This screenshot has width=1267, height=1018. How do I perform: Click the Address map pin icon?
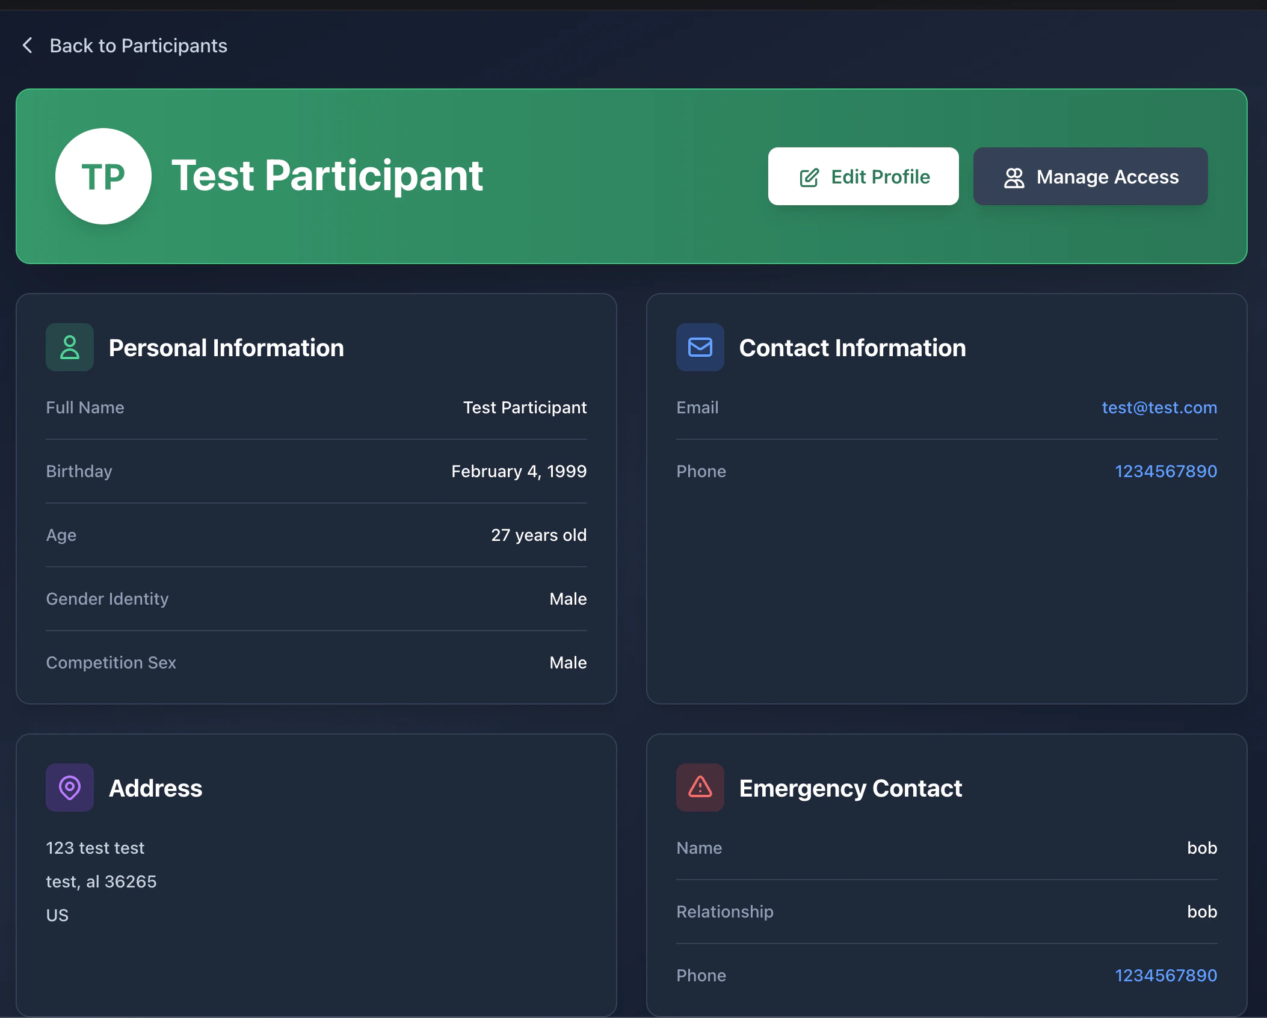point(70,788)
